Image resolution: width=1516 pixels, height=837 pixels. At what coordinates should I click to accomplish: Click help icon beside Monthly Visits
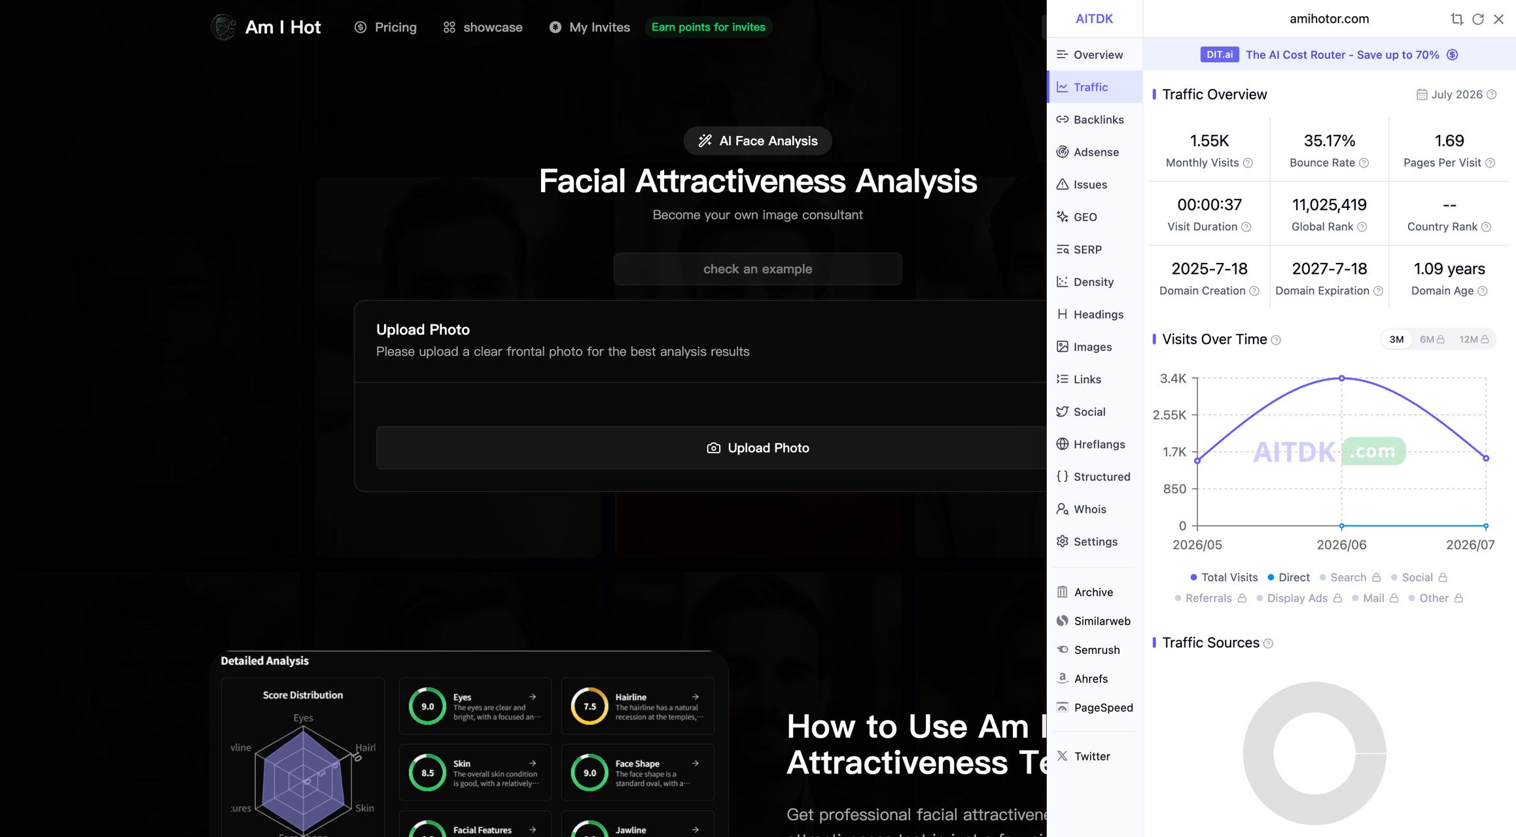click(1248, 163)
